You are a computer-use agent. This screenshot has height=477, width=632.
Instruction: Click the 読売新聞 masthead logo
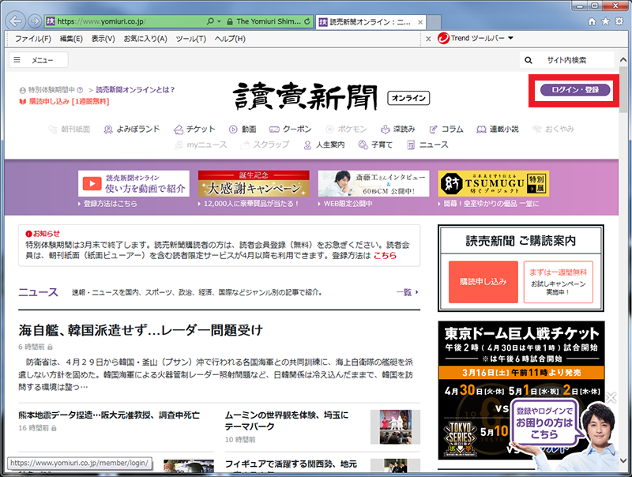tap(305, 96)
